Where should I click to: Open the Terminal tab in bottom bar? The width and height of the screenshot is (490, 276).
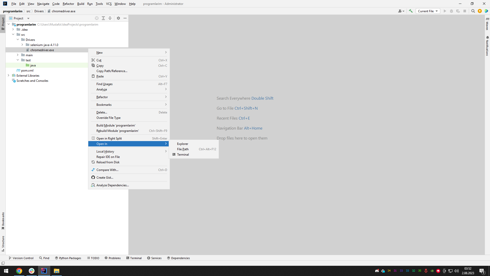click(134, 258)
